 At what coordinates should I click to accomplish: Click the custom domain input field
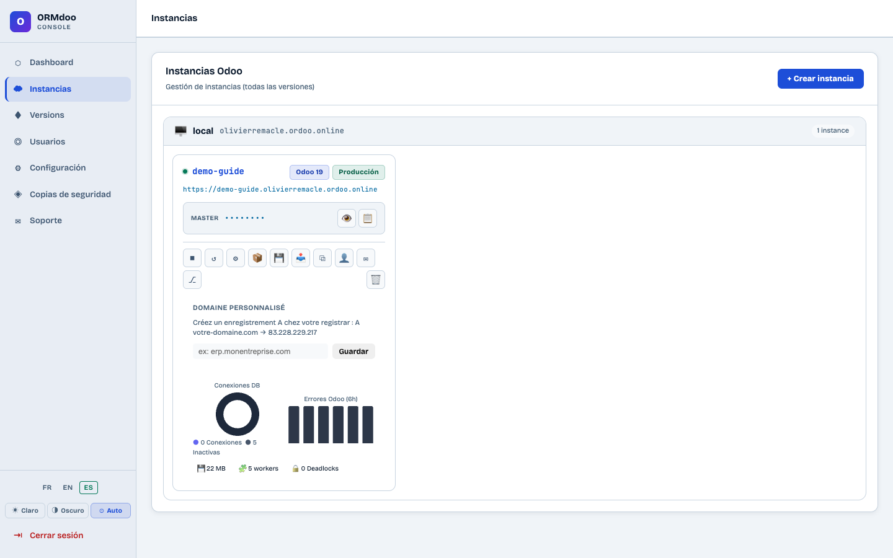(260, 352)
